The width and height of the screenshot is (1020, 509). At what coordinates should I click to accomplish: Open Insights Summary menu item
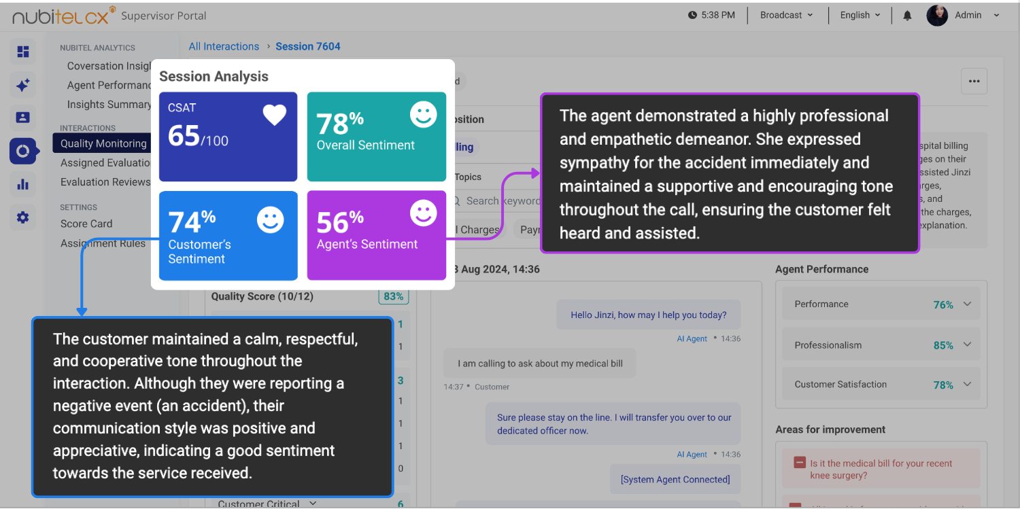click(109, 105)
